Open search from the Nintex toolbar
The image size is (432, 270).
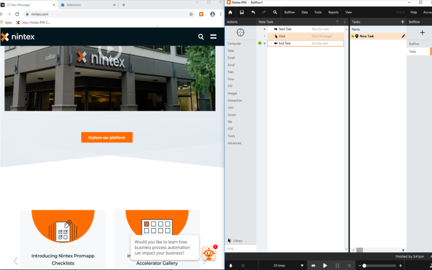coord(275,12)
